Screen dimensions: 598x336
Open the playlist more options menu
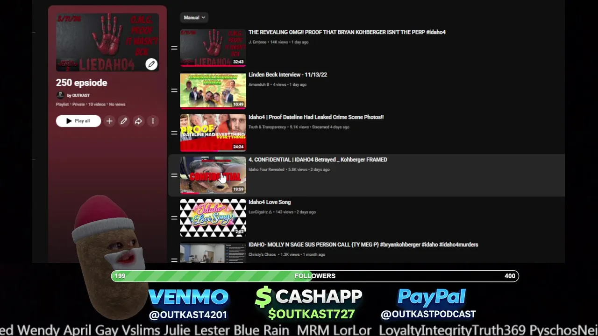tap(153, 121)
